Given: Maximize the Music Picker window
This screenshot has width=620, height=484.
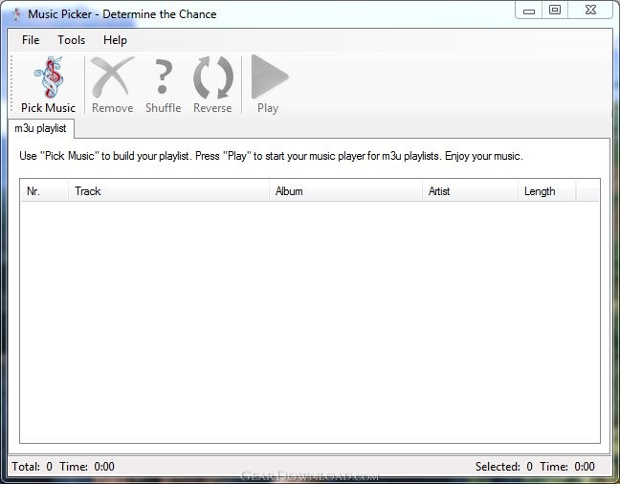Looking at the screenshot, I should pyautogui.click(x=555, y=10).
